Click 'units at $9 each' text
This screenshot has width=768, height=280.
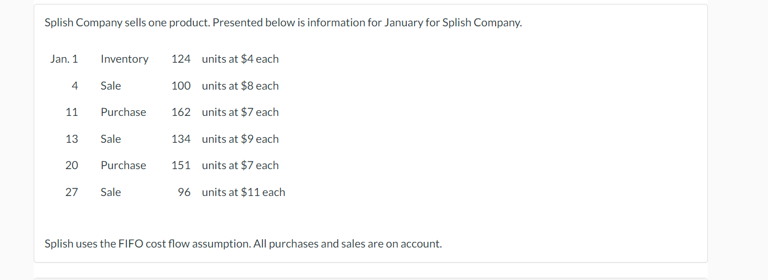tap(240, 139)
